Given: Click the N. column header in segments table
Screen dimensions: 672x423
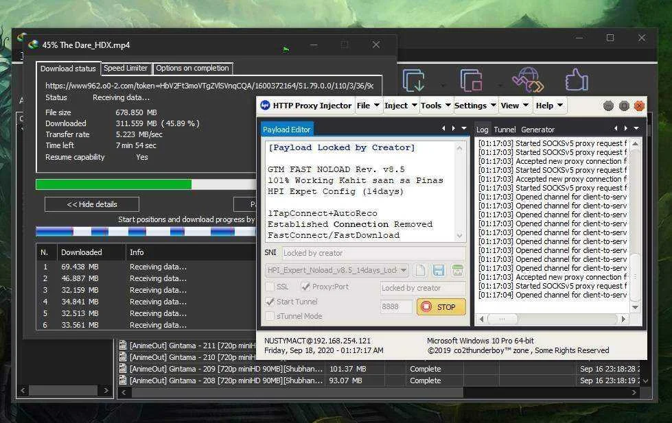Looking at the screenshot, I should tap(47, 252).
